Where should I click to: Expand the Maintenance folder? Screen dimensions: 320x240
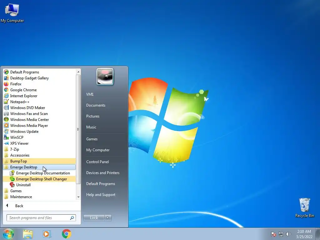39,197
